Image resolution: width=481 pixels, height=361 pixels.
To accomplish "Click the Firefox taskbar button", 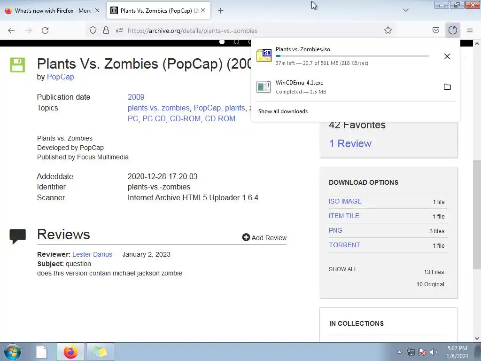I will pos(70,352).
